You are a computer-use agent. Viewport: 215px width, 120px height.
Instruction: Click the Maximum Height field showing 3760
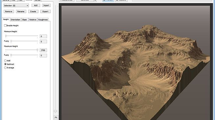[x=43, y=50]
